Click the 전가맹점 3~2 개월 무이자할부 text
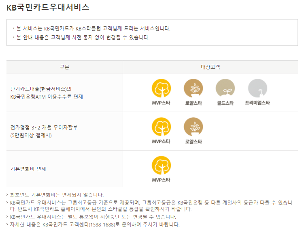The width and height of the screenshot is (302, 235). (44, 127)
